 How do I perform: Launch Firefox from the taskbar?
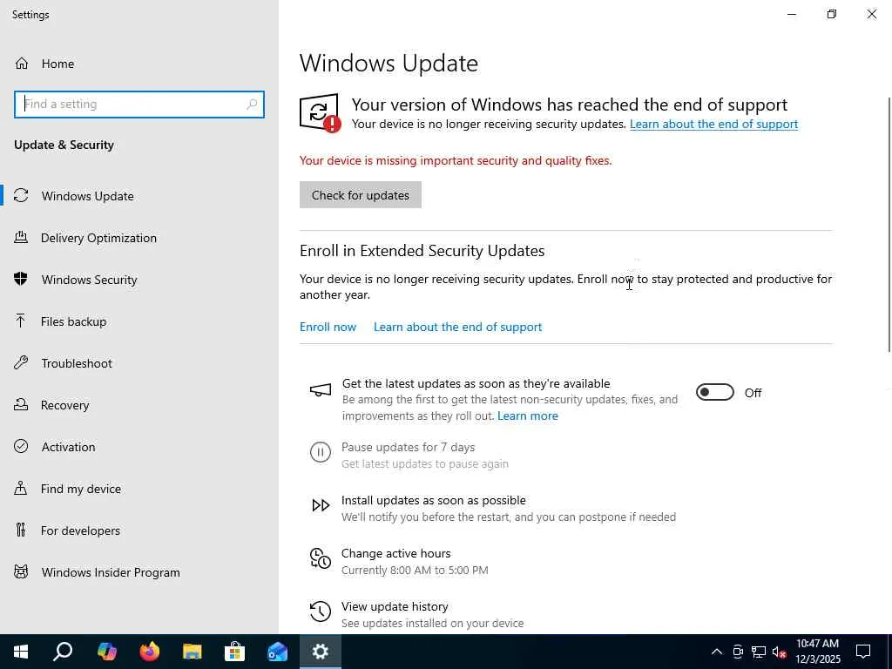pos(150,652)
